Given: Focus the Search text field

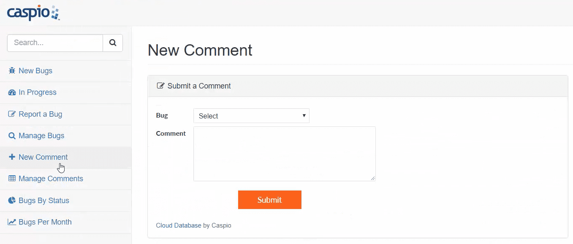Looking at the screenshot, I should tap(55, 43).
